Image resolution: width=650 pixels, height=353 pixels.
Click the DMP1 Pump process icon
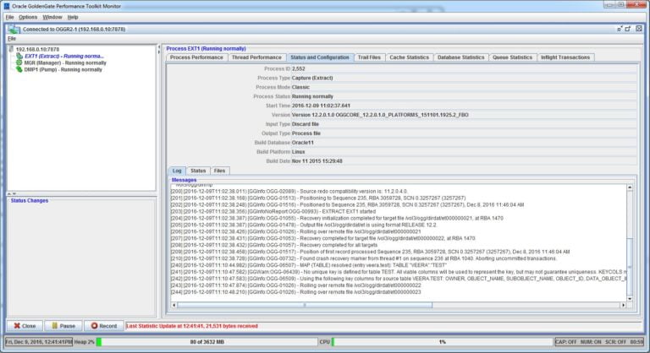[x=19, y=69]
